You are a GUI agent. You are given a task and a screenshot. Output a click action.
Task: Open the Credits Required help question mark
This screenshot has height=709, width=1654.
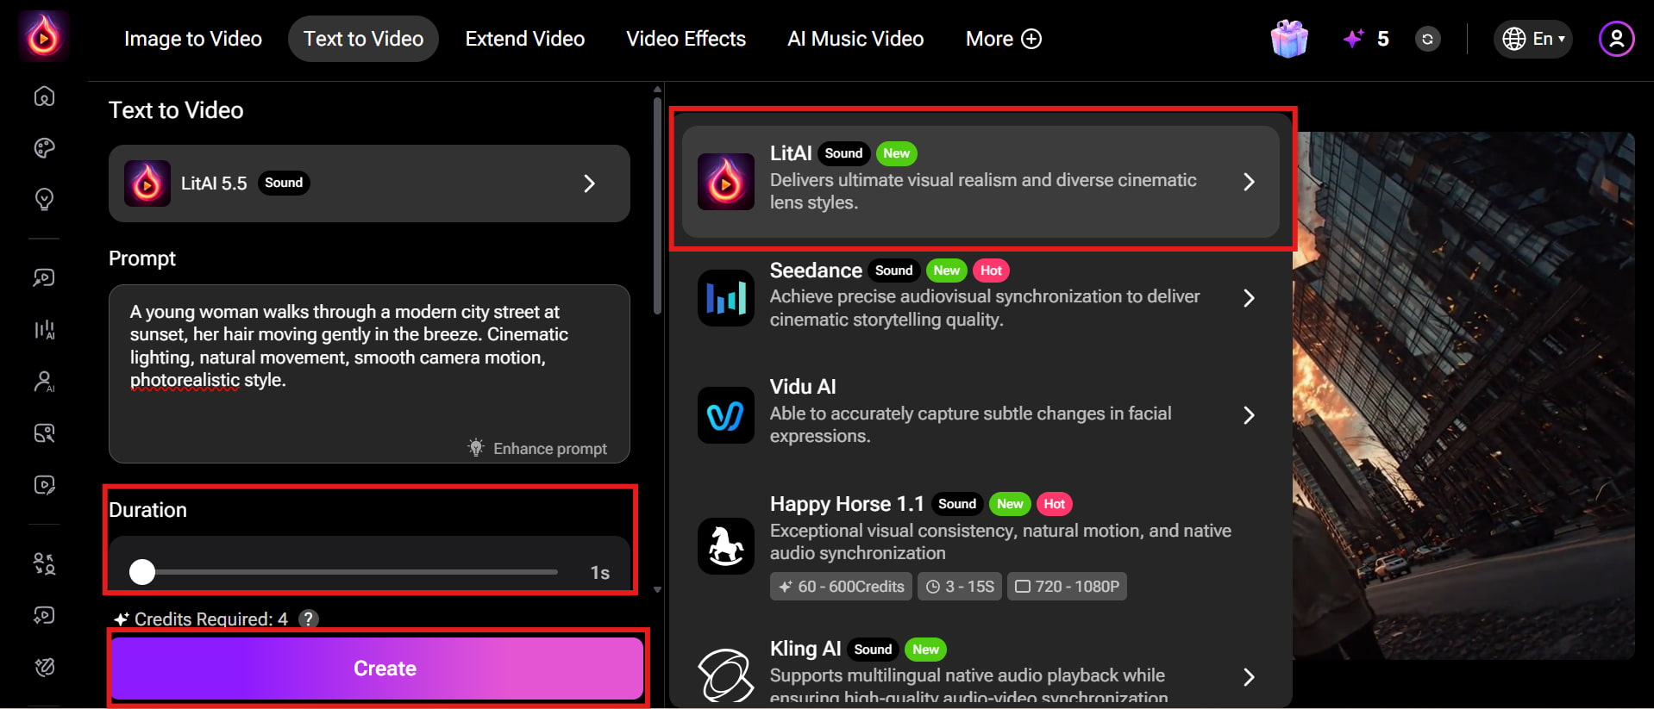[308, 619]
